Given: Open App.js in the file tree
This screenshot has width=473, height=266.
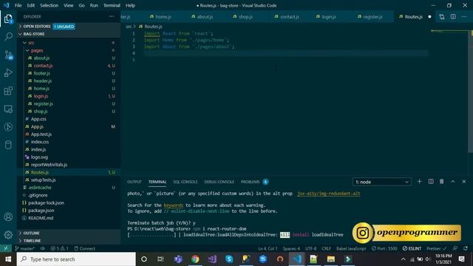Looking at the screenshot, I should [37, 126].
